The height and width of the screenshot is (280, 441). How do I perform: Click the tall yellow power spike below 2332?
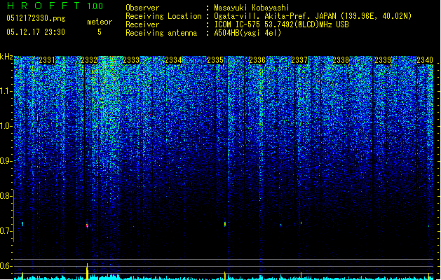tap(87, 272)
